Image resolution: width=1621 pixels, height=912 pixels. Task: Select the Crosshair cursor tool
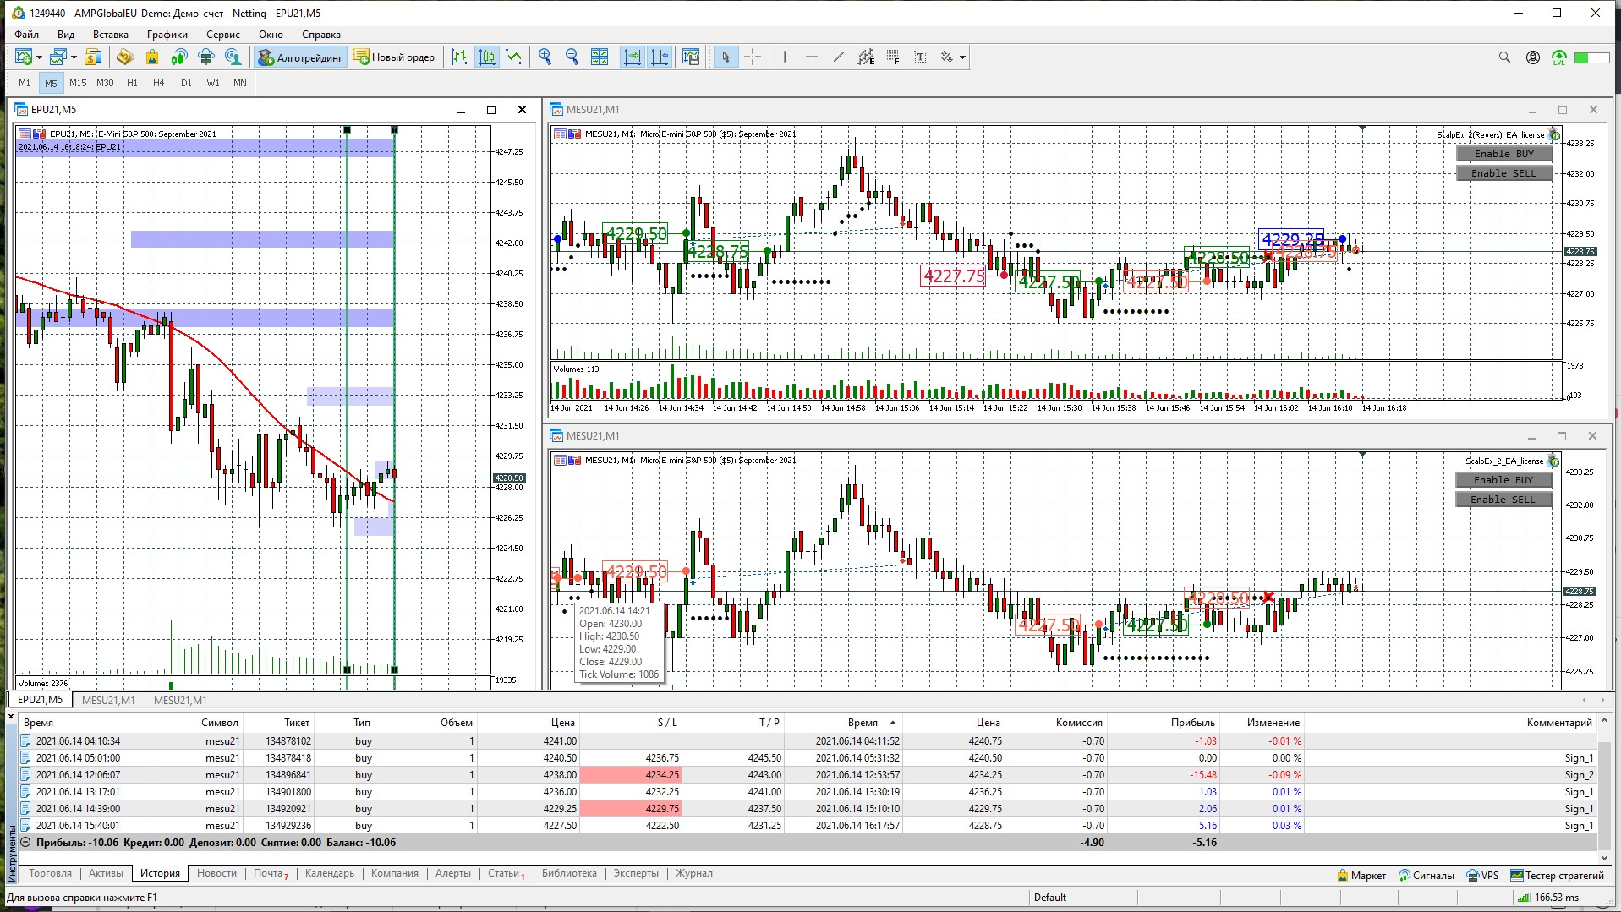point(753,57)
